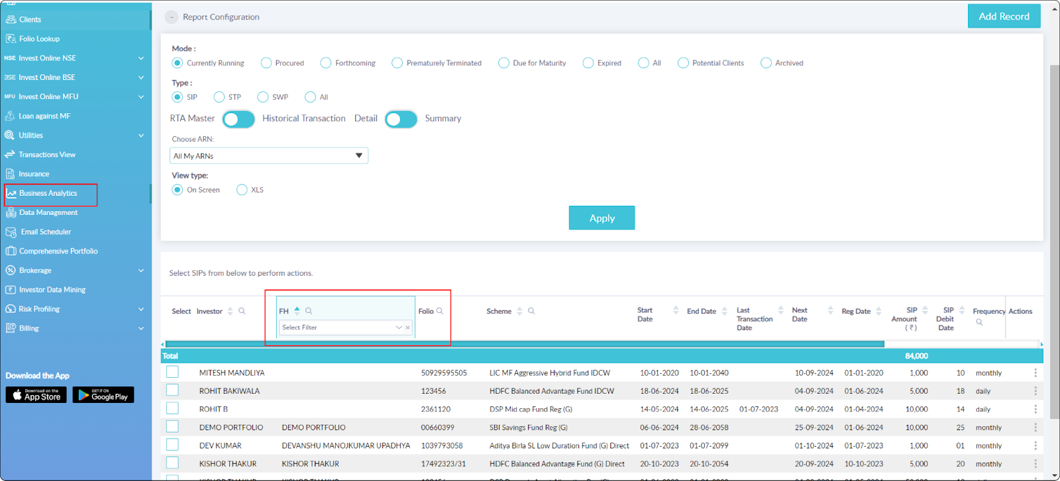Tick checkbox for MITESH MANDLIYA row
The image size is (1060, 481).
click(172, 372)
